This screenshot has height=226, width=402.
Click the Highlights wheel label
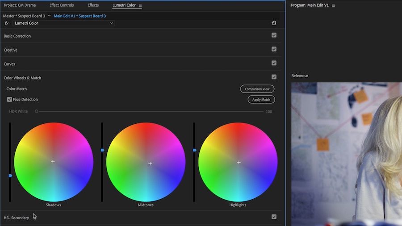[x=238, y=205]
